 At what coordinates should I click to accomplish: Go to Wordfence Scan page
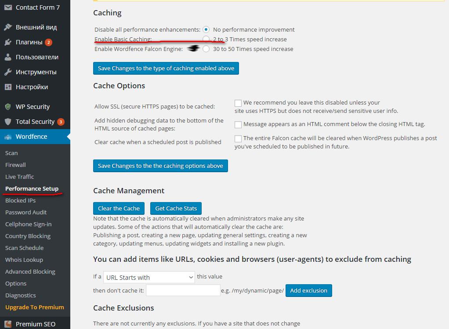coord(11,153)
